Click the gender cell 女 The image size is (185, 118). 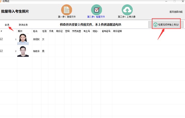tap(43, 39)
